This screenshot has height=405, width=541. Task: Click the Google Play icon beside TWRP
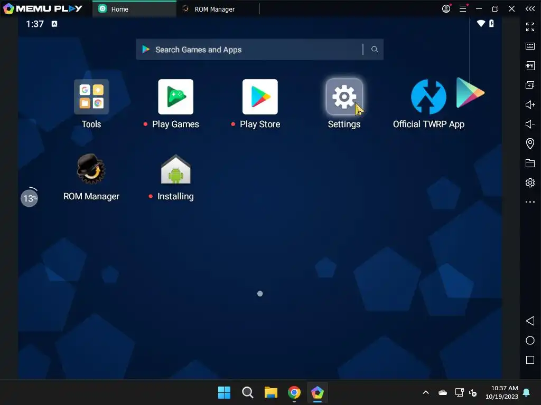click(470, 93)
